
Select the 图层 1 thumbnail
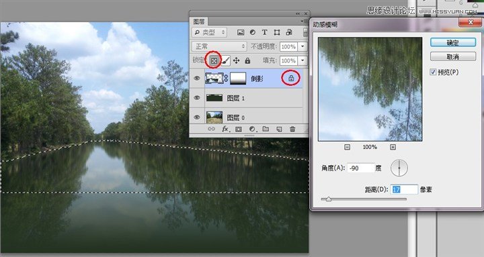click(214, 98)
